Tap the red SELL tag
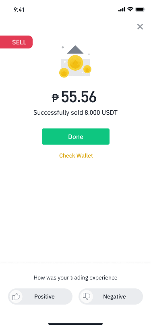Viewport: 151px width, 328px height. pyautogui.click(x=16, y=42)
